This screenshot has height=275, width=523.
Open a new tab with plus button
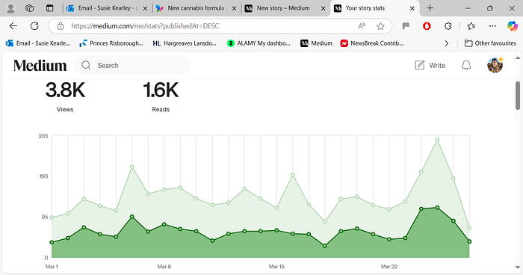[430, 8]
